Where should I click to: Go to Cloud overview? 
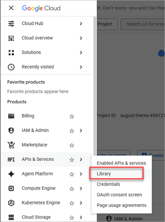(37, 38)
